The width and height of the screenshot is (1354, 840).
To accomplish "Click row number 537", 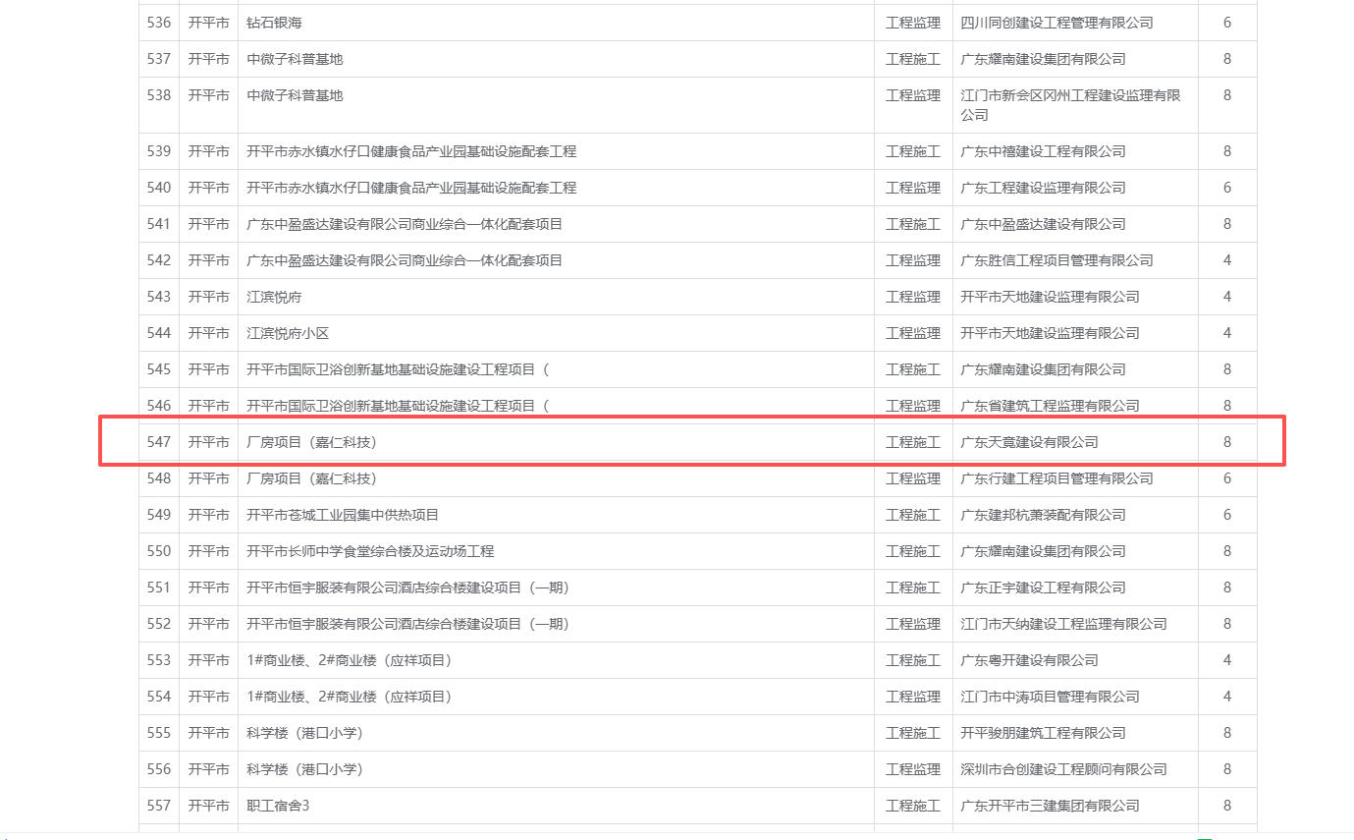I will click(159, 59).
